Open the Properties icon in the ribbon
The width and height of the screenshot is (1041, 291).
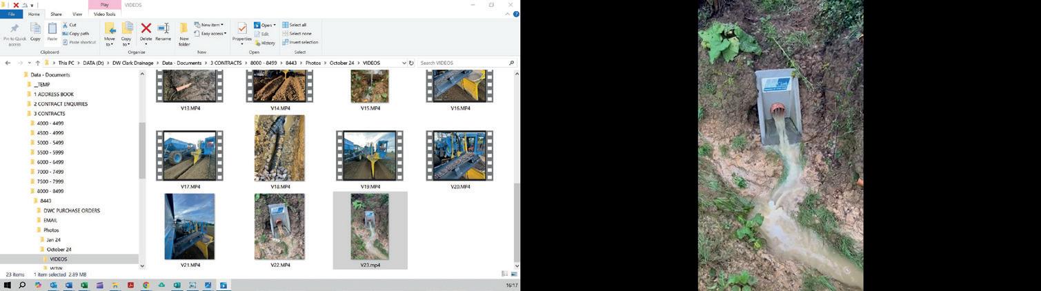click(x=241, y=32)
